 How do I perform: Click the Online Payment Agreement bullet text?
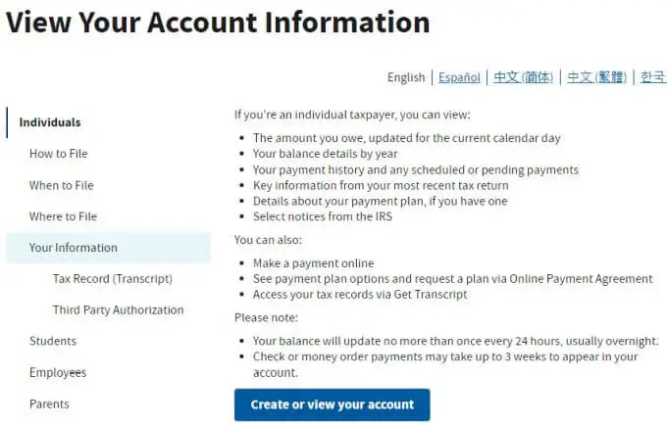(x=452, y=279)
